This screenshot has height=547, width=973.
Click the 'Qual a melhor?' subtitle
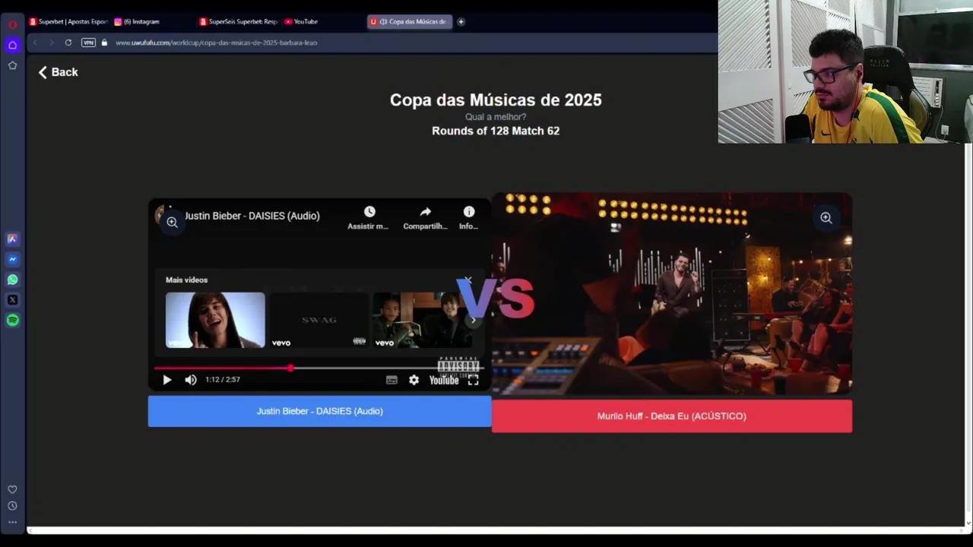click(x=496, y=117)
